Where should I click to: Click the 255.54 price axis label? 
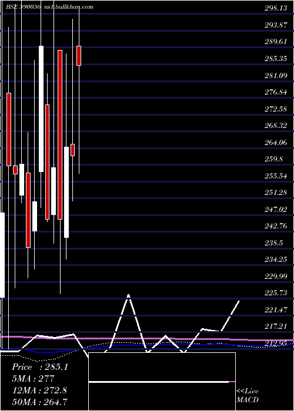(276, 176)
